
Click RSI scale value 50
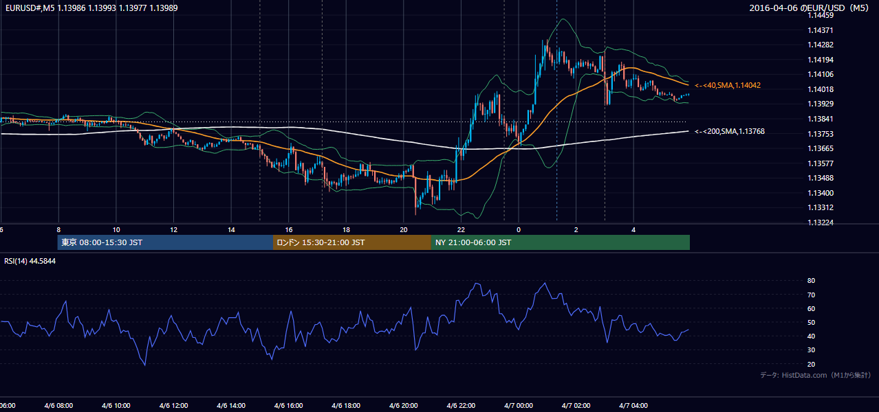point(811,322)
